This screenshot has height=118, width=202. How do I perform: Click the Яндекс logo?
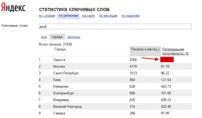point(13,7)
